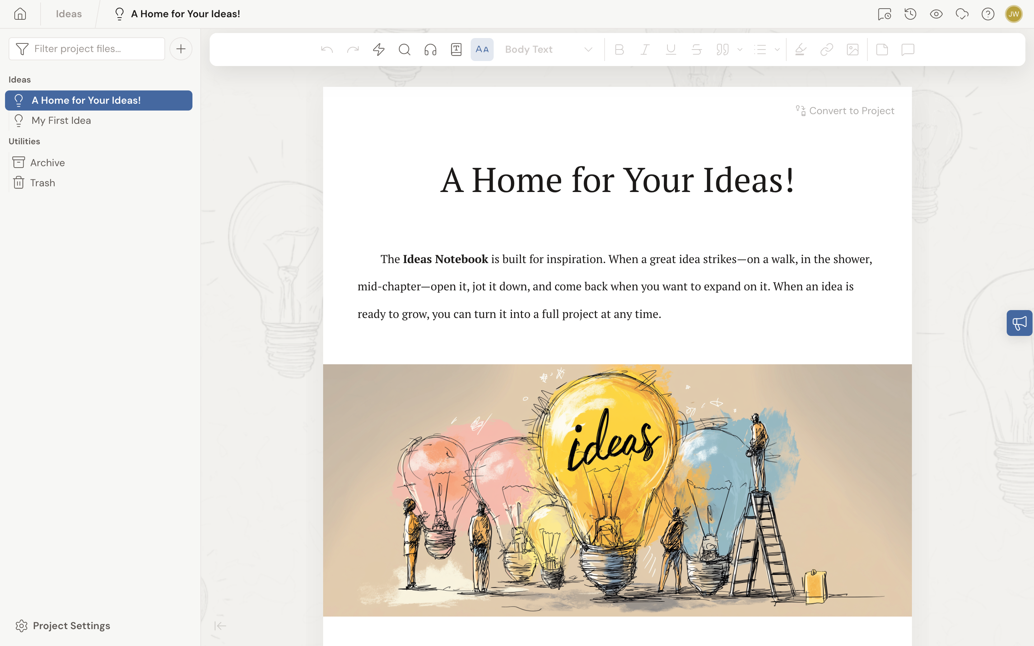The width and height of the screenshot is (1034, 646).
Task: Open the Body Text style dropdown
Action: point(549,50)
